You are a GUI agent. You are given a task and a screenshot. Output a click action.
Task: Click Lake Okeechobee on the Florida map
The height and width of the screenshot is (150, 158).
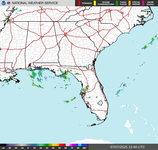100,103
